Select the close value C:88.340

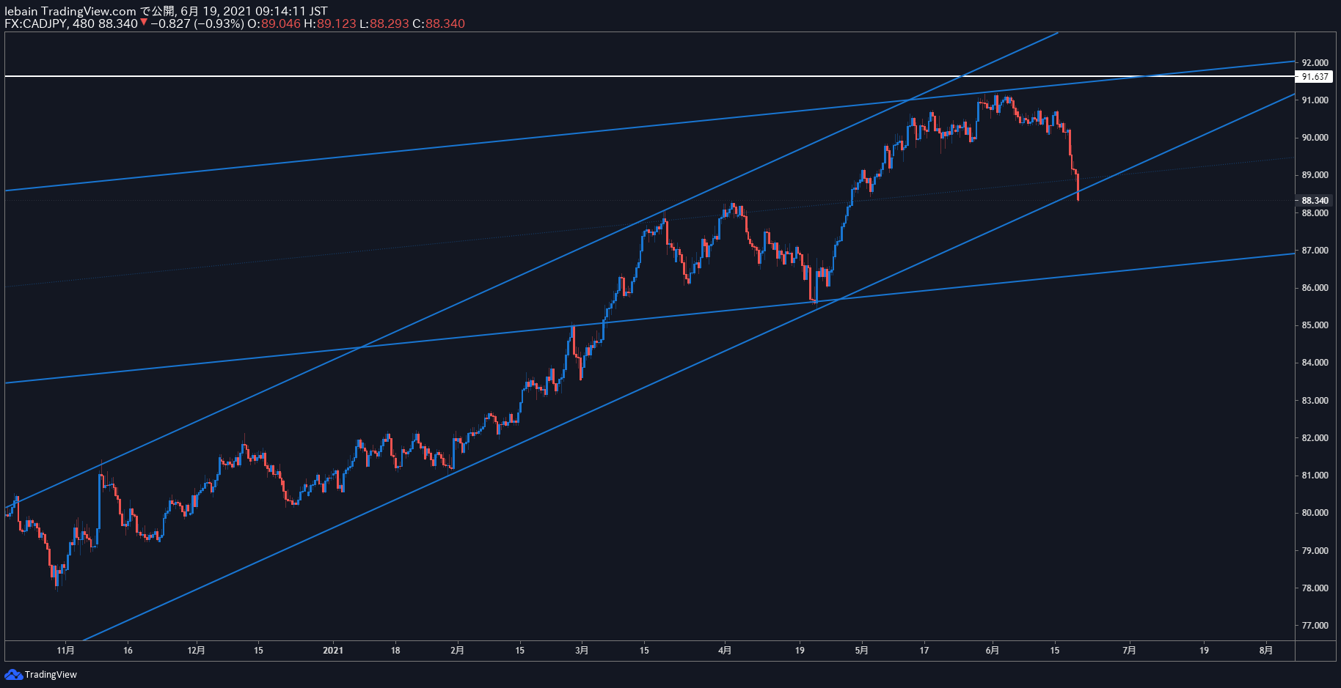coord(439,23)
